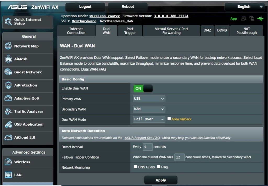268x186 pixels.
Task: Click the Traffic Analyzer pulse icon
Action: (8, 111)
